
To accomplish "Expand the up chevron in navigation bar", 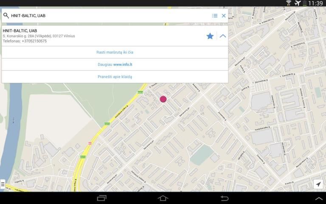I will tap(318, 198).
